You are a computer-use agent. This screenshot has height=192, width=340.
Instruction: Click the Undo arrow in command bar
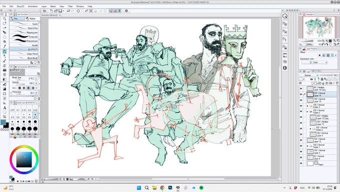click(68, 11)
